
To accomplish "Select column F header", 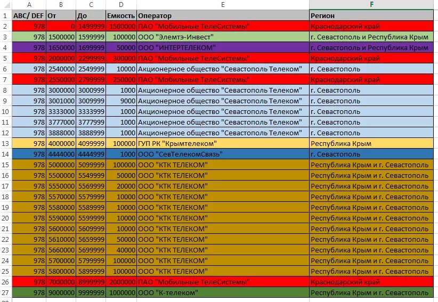I will point(371,5).
